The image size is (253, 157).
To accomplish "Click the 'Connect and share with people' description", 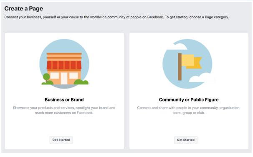I will [x=189, y=110].
